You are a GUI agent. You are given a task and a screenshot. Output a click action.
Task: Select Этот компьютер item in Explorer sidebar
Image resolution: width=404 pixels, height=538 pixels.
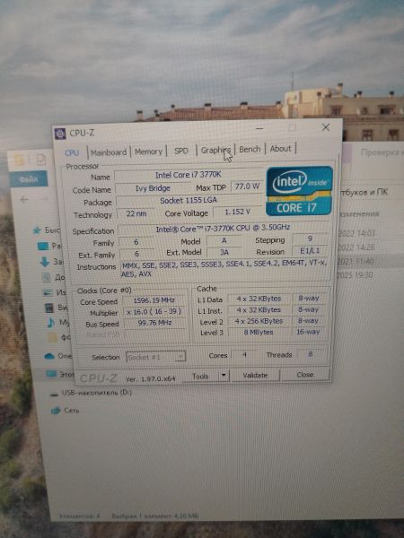click(x=59, y=374)
